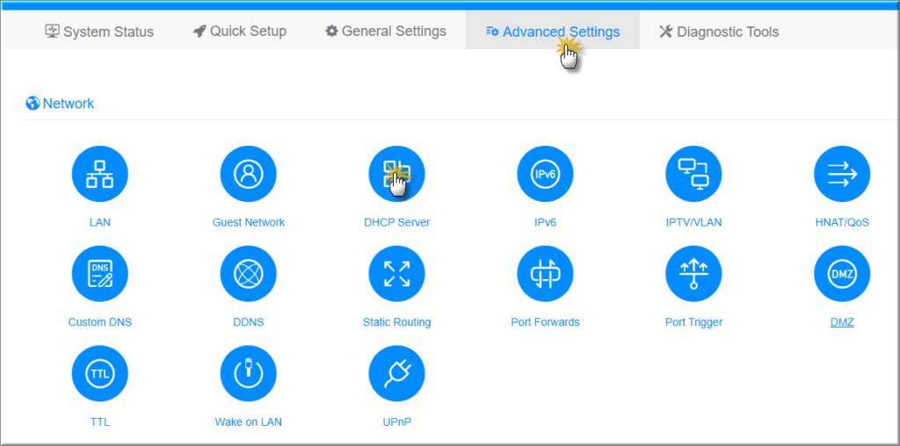Screen dimensions: 900x446
Task: Select the IPv6 settings icon
Action: tap(545, 174)
